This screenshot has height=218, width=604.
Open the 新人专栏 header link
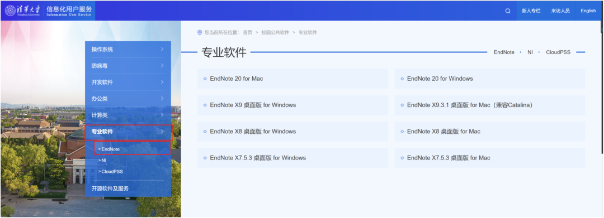[x=531, y=11]
